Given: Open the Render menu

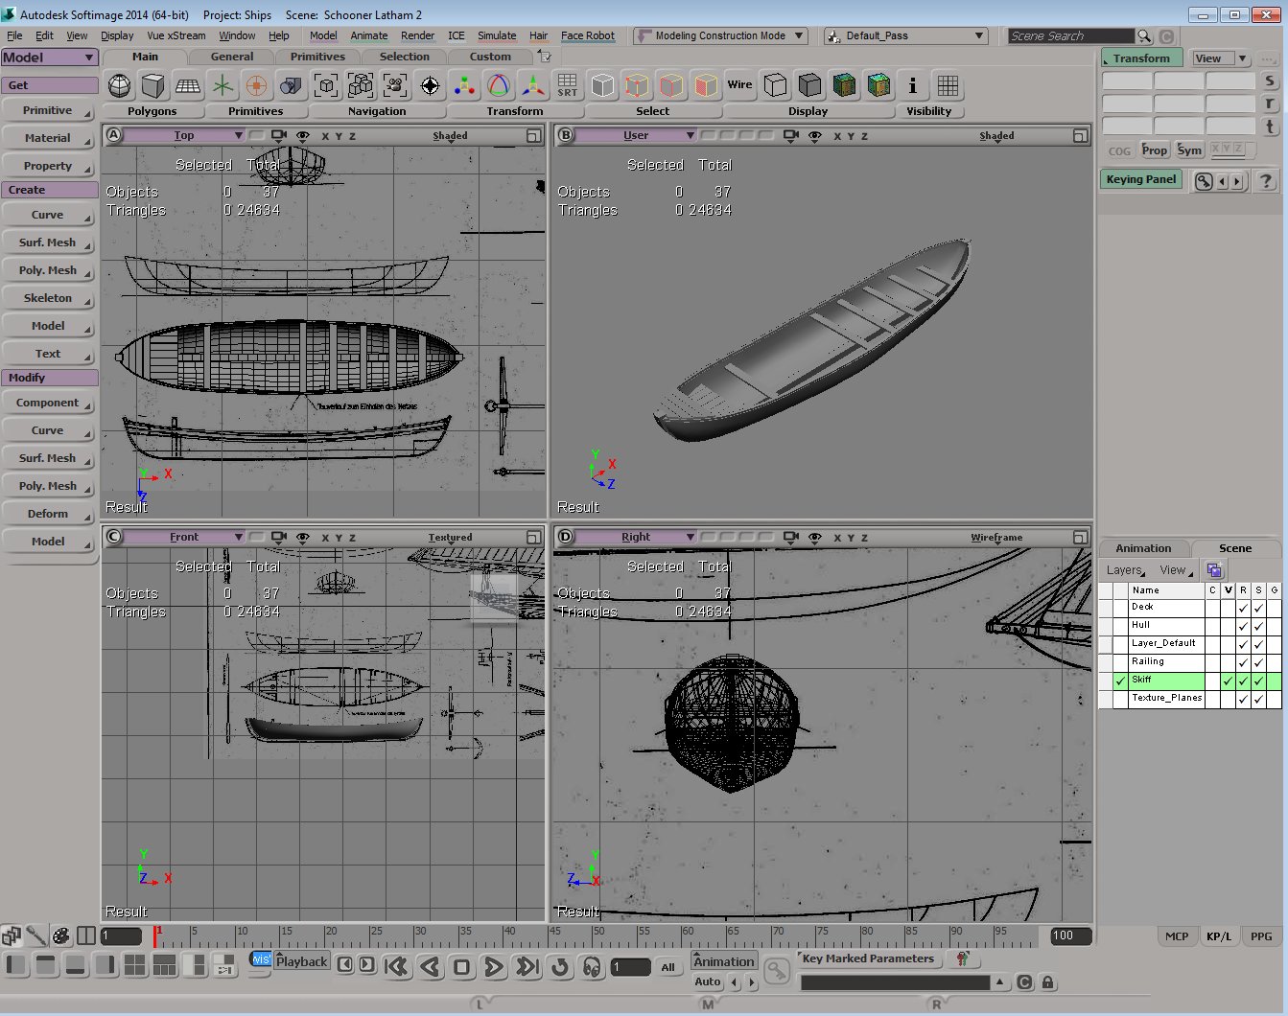Looking at the screenshot, I should click(417, 35).
